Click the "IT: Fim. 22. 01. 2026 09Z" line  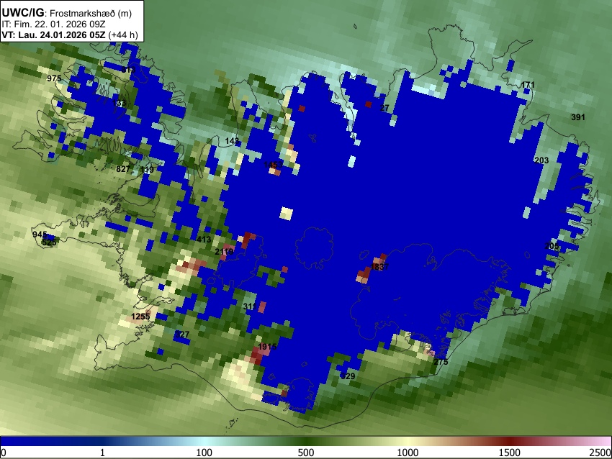click(53, 24)
